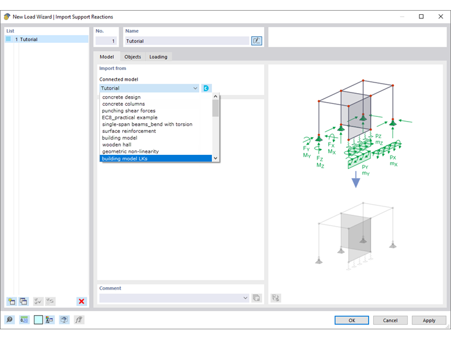The width and height of the screenshot is (451, 340).
Task: Choose 'concrete design' from the list
Action: click(155, 97)
